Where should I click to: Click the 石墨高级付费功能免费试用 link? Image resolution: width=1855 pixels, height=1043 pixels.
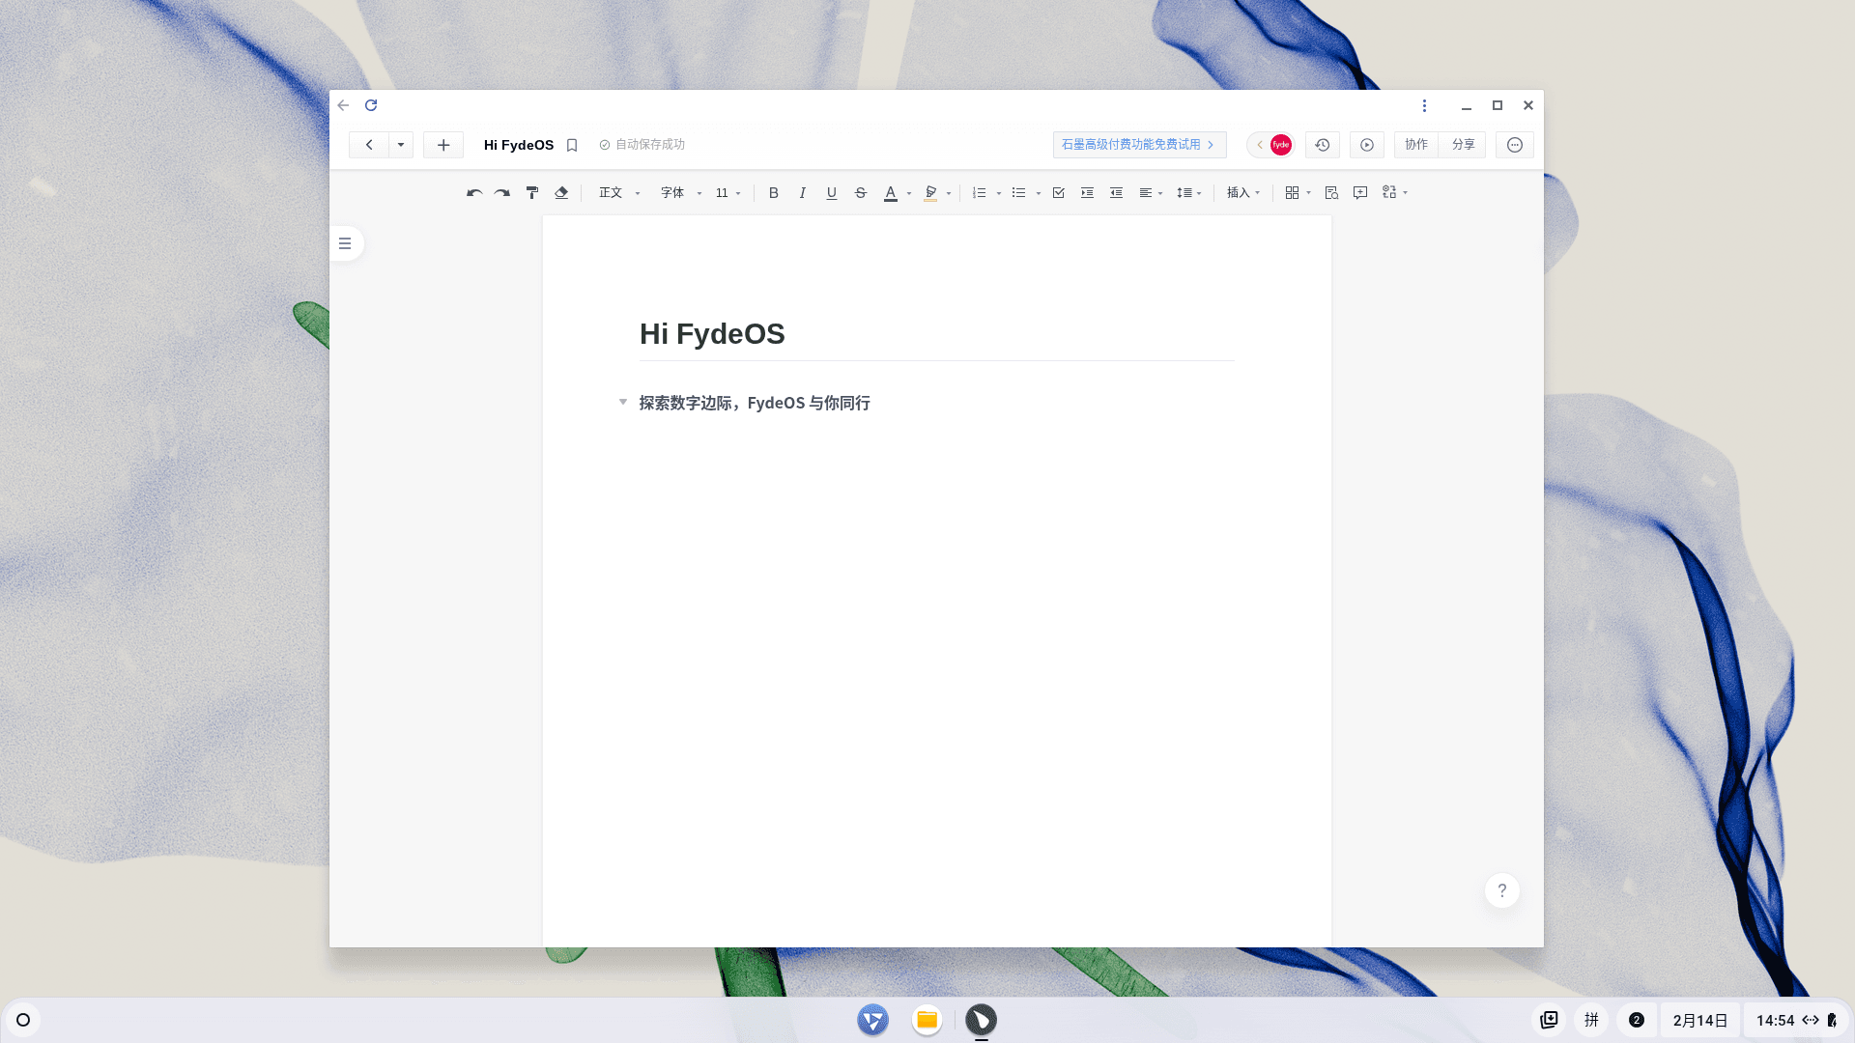[x=1138, y=145]
